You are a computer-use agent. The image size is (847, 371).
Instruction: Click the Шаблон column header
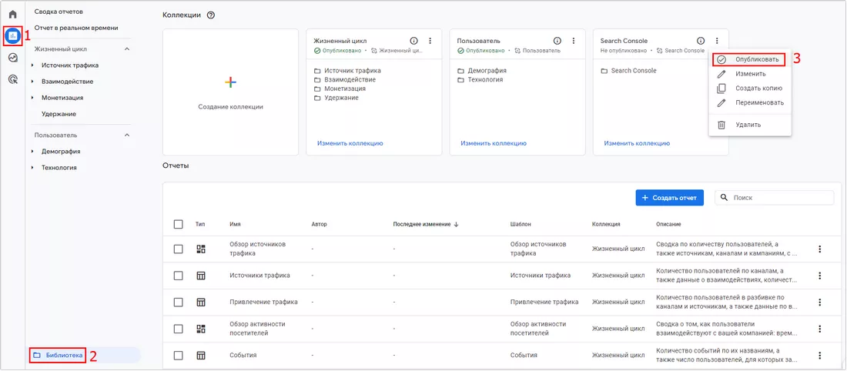(x=521, y=224)
